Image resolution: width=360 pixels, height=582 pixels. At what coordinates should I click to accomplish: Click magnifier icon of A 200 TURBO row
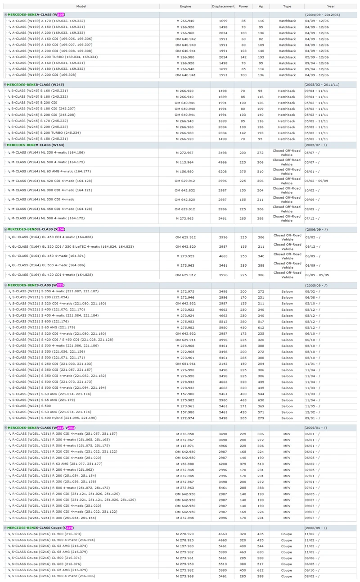(9, 57)
